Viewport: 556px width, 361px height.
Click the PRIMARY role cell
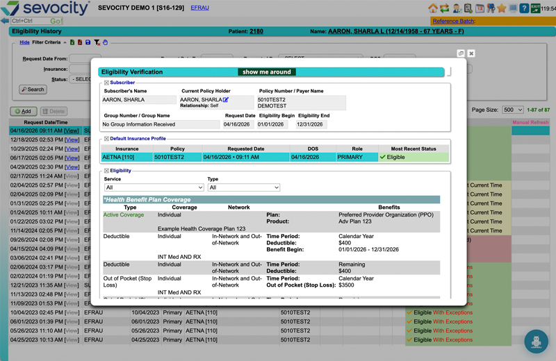(357, 157)
